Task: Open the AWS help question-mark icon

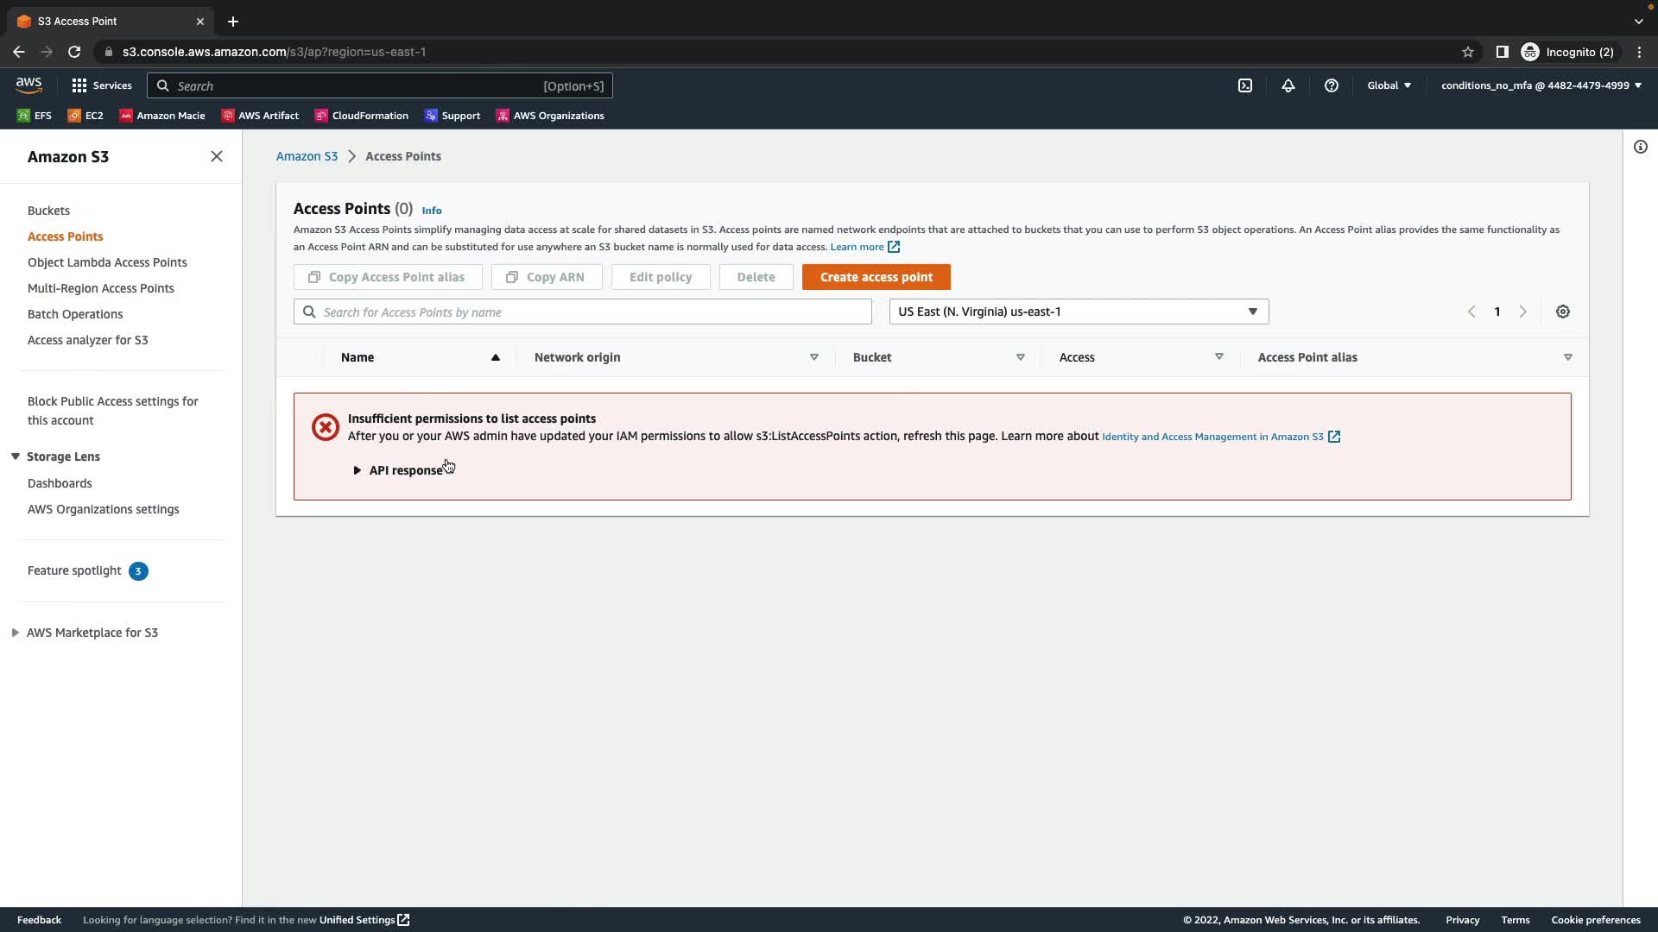Action: coord(1331,85)
